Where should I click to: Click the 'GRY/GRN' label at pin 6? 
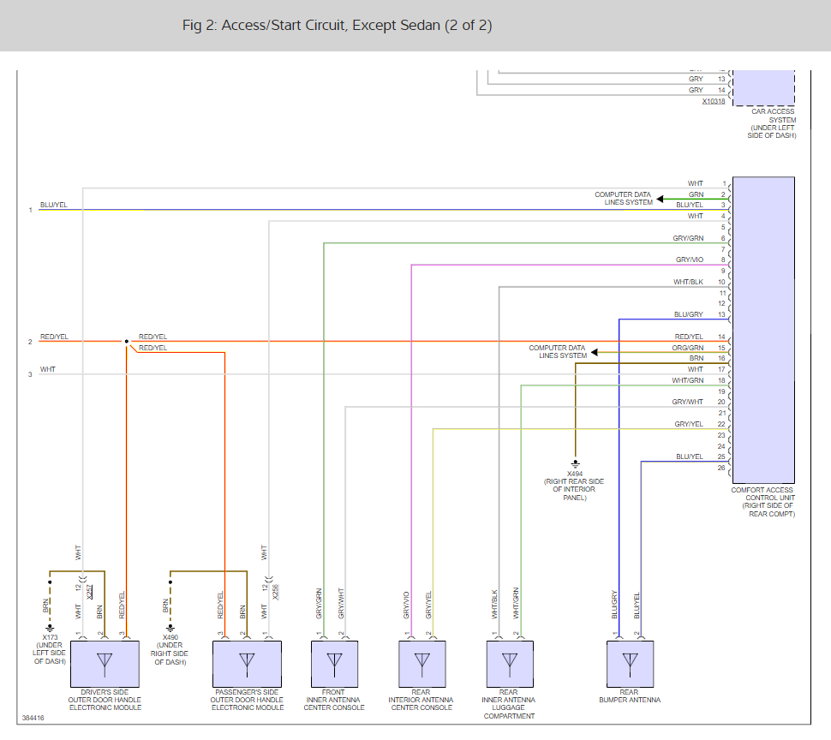click(x=688, y=238)
